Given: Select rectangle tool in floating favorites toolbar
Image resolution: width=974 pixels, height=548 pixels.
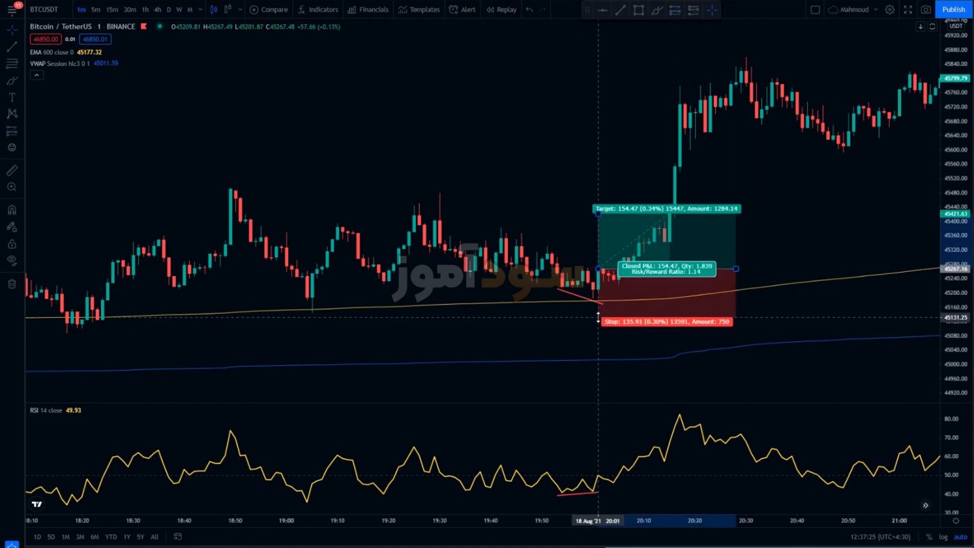Looking at the screenshot, I should click(x=639, y=10).
